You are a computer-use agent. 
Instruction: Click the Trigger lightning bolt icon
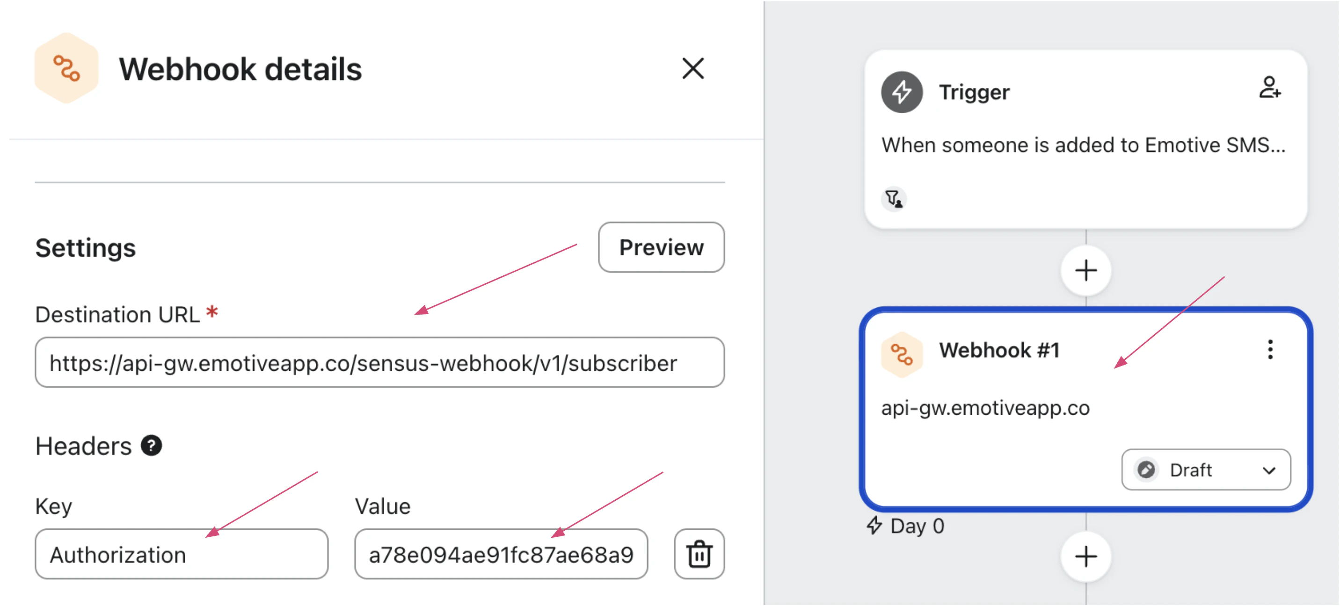click(903, 92)
